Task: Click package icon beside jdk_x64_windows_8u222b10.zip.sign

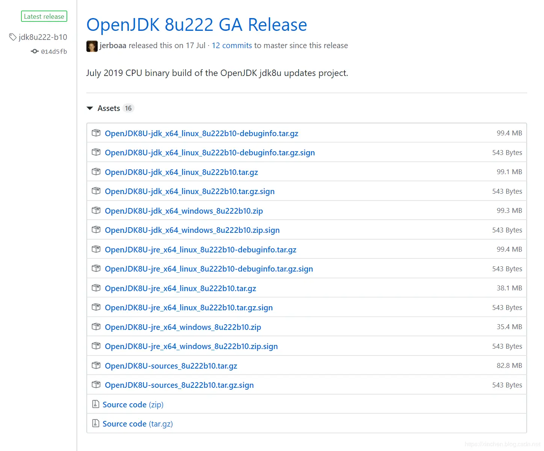Action: pyautogui.click(x=96, y=229)
